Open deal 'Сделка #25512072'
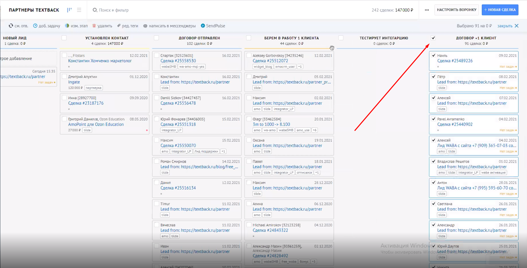This screenshot has height=268, width=527. pos(271,61)
